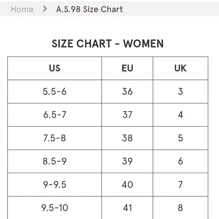Select the EU 39 size cell

(127, 161)
